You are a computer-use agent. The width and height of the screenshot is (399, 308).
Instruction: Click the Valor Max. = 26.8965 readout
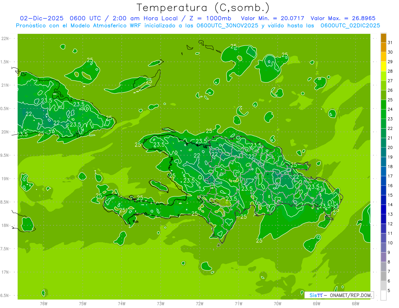coord(343,18)
